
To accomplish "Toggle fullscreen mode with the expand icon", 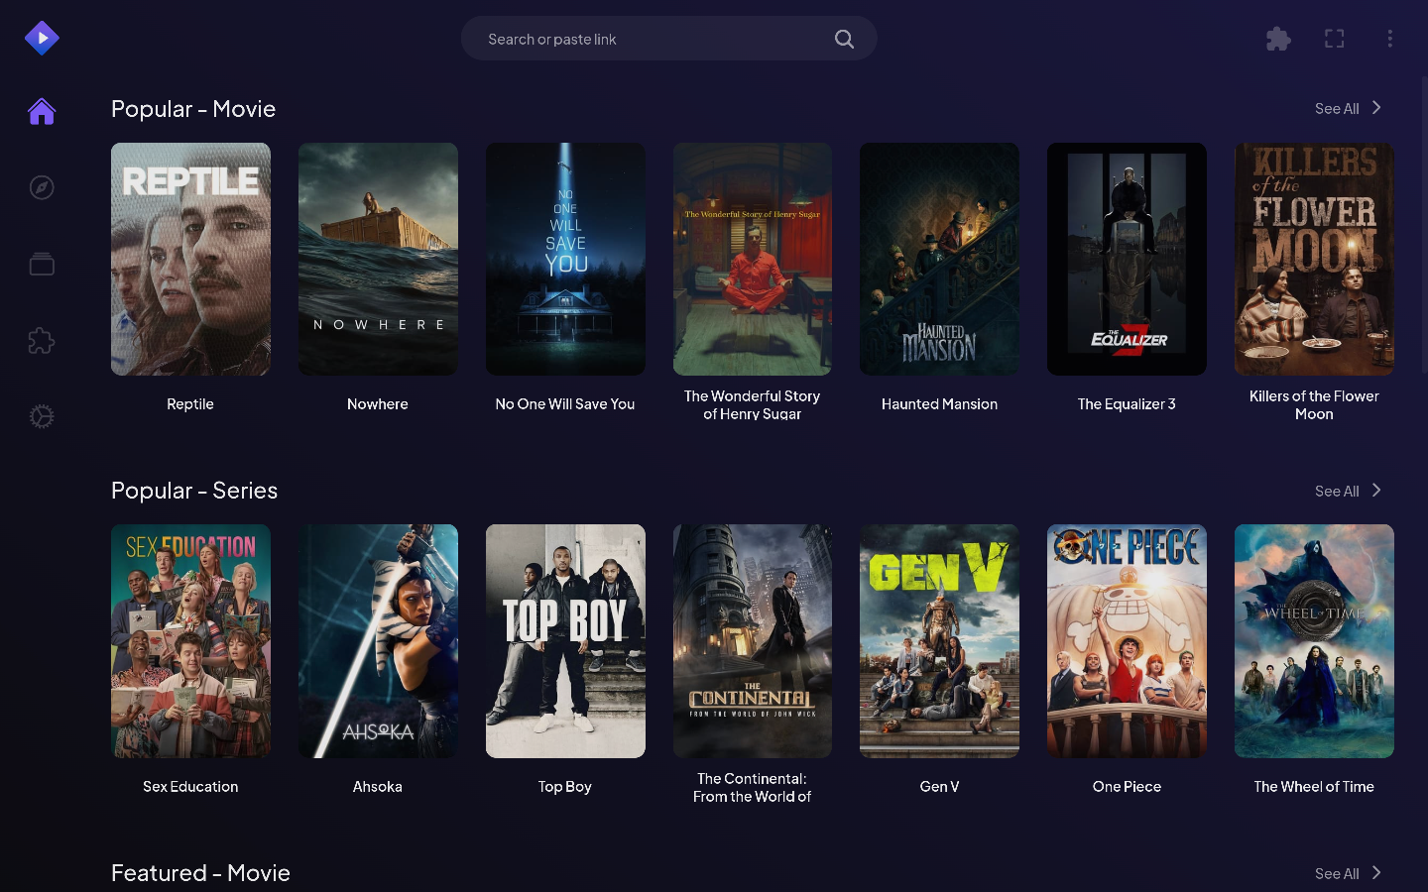I will (x=1334, y=39).
